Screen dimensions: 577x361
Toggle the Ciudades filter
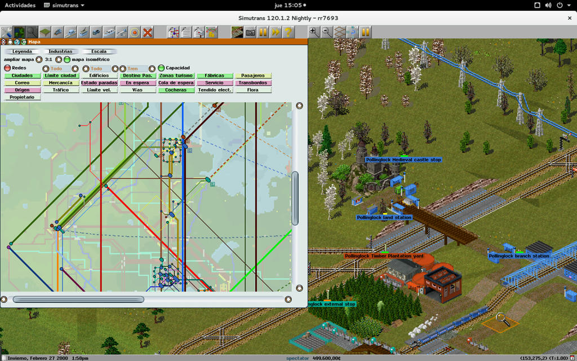tap(22, 76)
